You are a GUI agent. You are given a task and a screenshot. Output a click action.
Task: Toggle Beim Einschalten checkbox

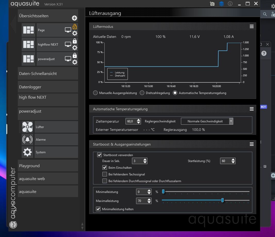tap(105, 167)
